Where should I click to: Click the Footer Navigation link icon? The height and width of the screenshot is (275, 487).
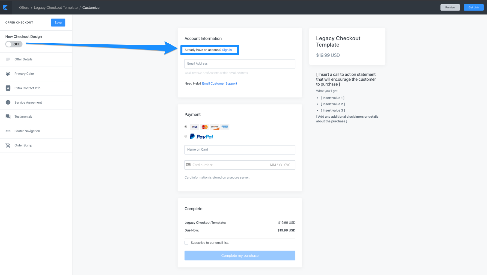[8, 131]
